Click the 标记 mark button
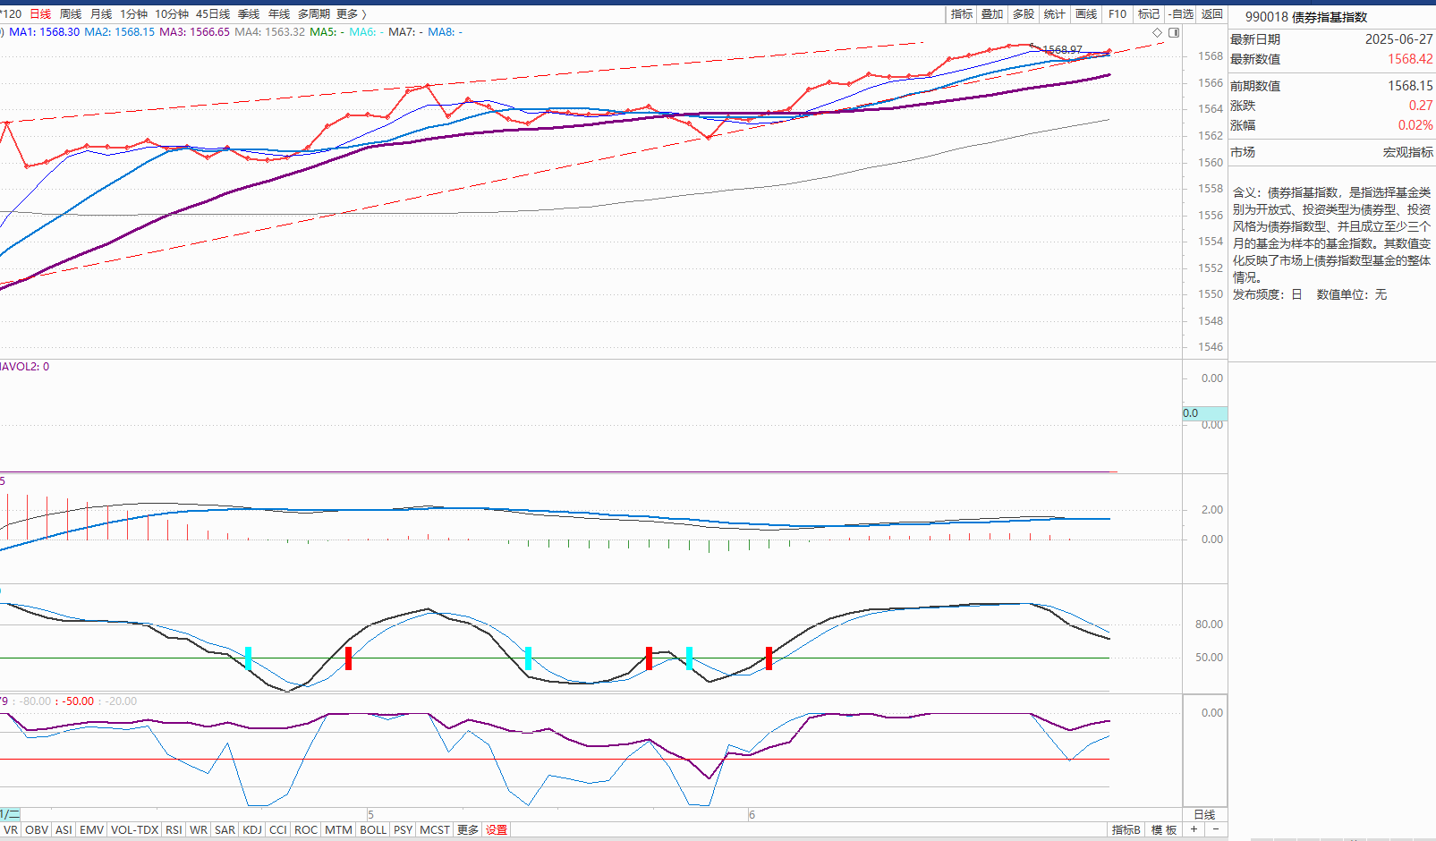1436x841 pixels. tap(1149, 14)
